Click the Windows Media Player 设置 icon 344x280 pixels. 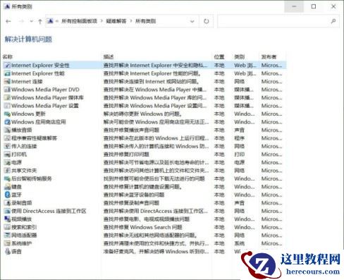click(8, 106)
